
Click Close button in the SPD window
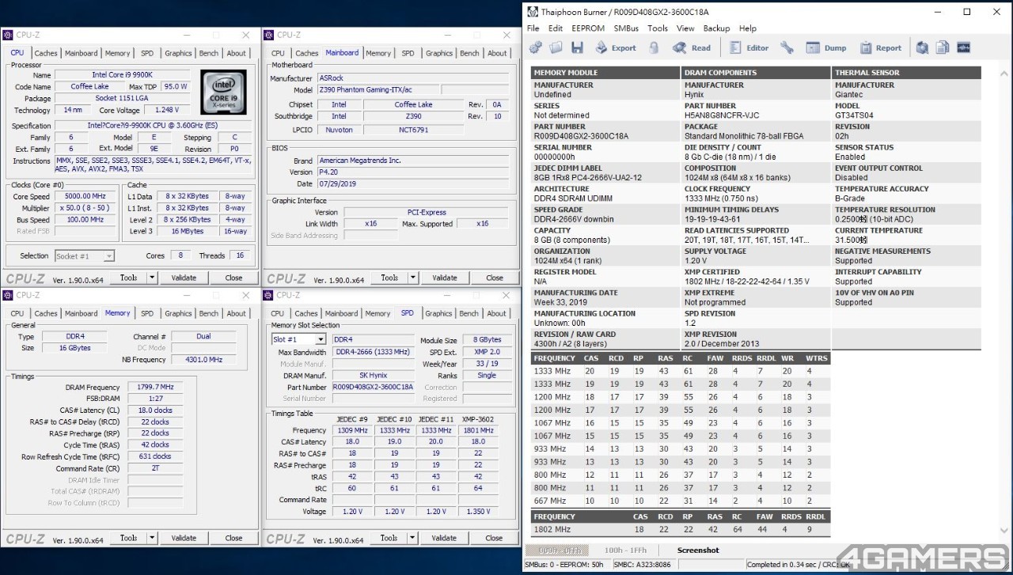click(x=495, y=538)
